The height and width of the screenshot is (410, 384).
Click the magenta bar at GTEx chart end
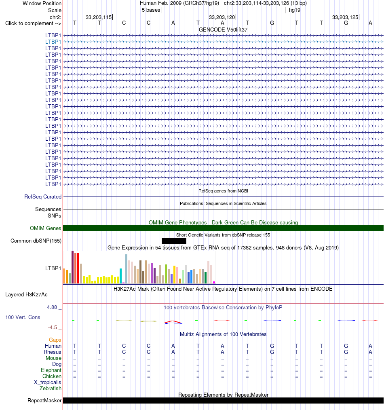pyautogui.click(x=214, y=282)
